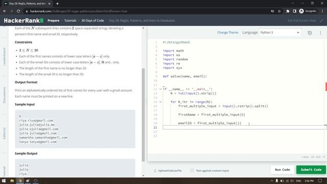Screen dimensions: 327x184
Task: Click the Change Theme link
Action: click(227, 32)
